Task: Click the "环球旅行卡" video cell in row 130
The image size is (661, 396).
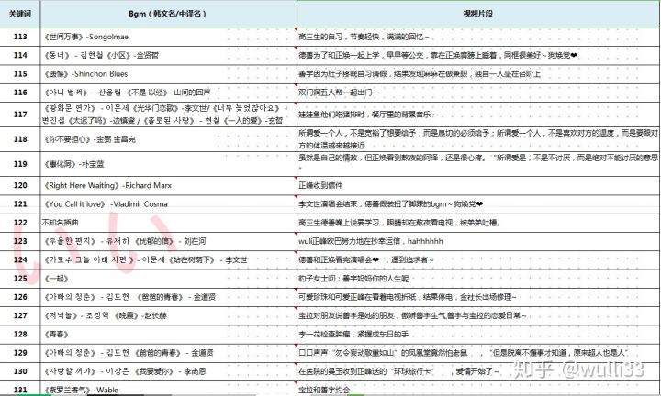Action: [478, 371]
